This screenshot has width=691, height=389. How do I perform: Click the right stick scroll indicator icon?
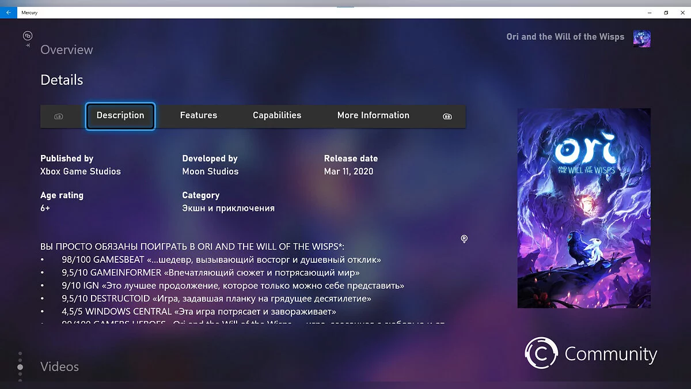coord(464,239)
